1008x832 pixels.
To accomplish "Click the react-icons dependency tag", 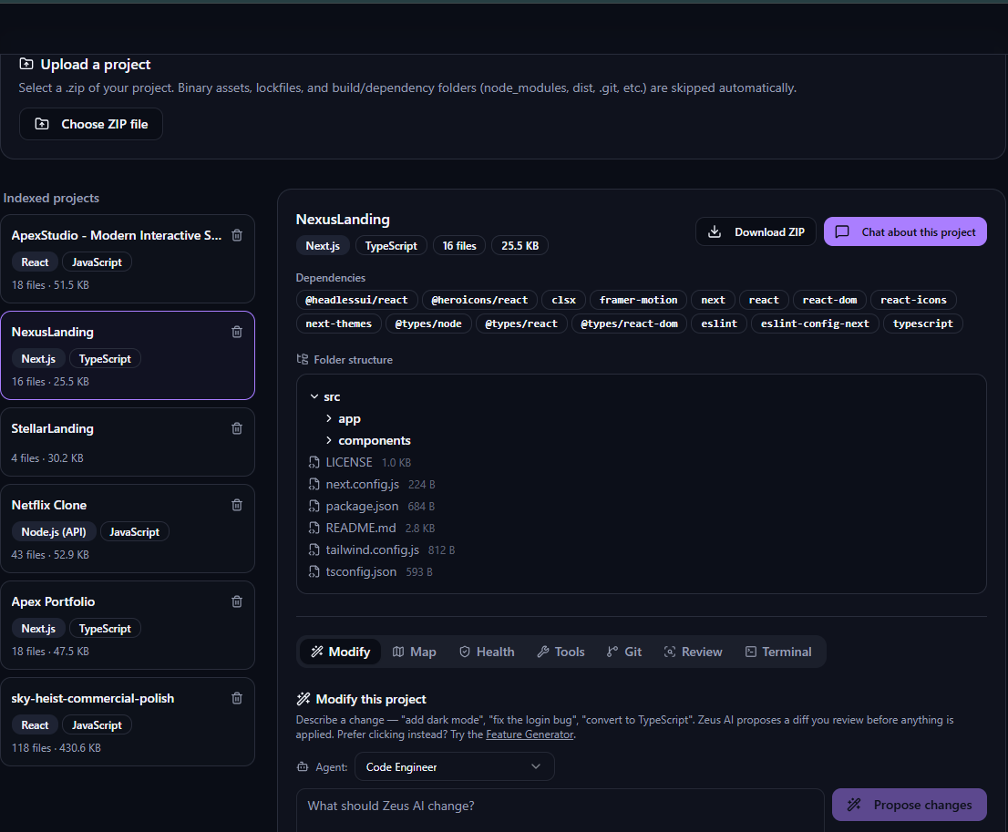I will [913, 300].
